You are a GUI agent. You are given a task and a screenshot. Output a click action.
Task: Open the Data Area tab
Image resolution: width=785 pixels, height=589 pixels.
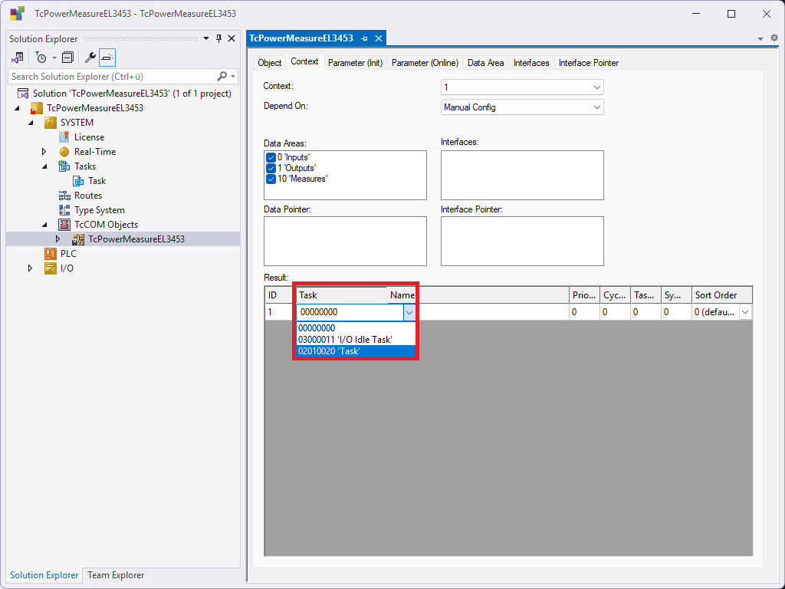[485, 63]
